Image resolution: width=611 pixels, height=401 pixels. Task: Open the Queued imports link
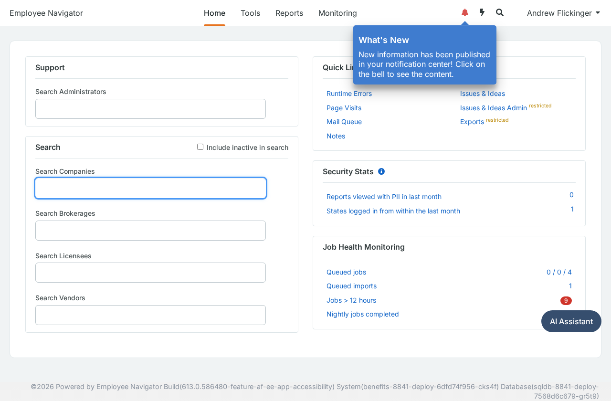351,286
